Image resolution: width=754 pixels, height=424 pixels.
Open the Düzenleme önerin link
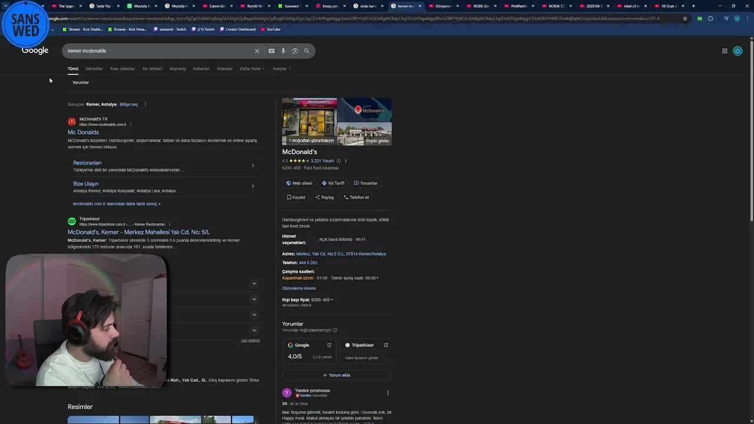[x=299, y=289]
